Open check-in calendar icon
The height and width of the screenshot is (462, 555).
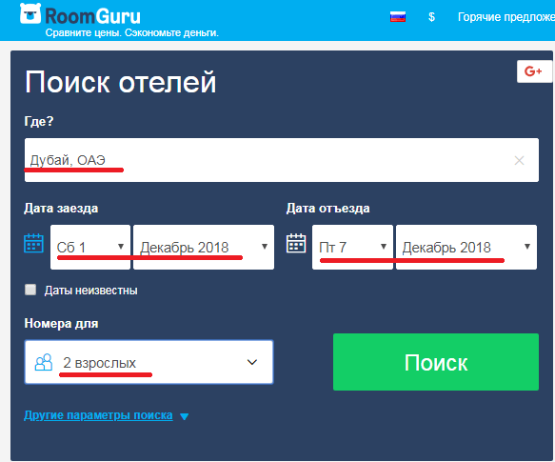33,243
